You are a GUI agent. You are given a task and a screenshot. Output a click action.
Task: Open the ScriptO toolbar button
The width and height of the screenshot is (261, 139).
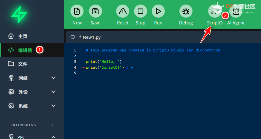(214, 12)
